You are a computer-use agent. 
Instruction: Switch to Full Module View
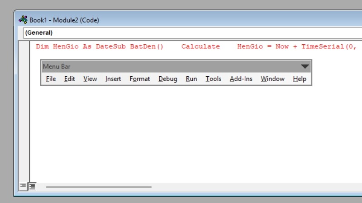[32, 186]
